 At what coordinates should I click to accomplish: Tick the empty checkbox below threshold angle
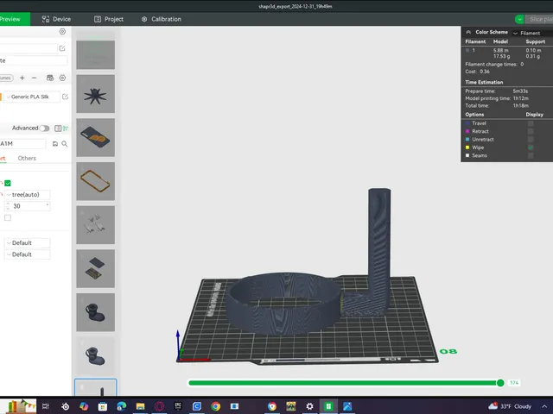8,217
